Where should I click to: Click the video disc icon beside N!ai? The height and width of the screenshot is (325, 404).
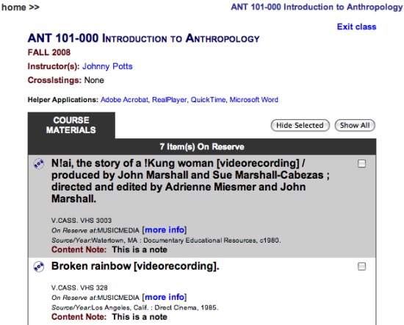tap(39, 164)
